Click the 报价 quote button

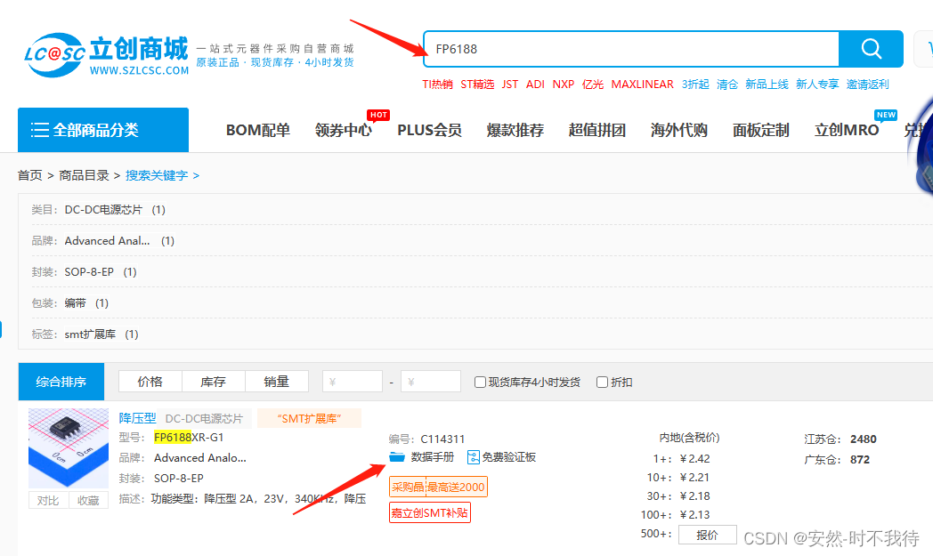(707, 534)
